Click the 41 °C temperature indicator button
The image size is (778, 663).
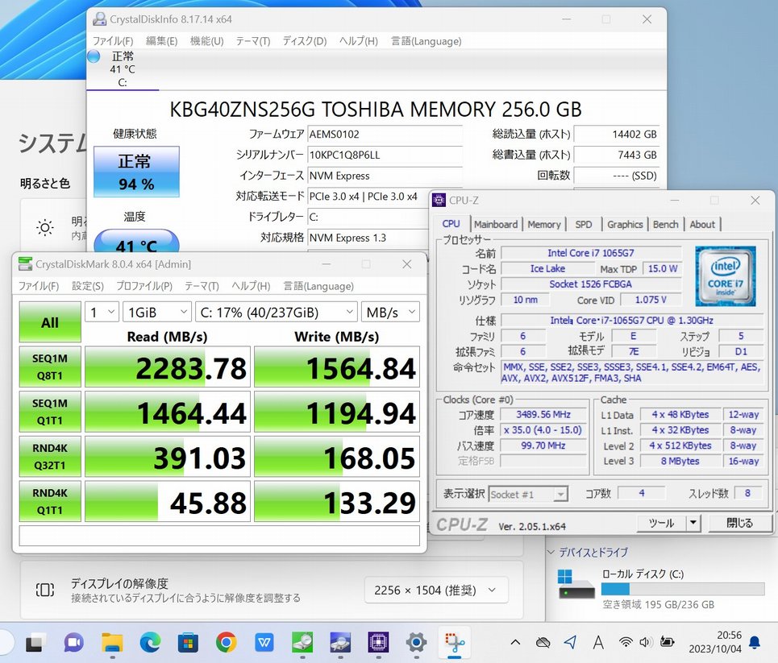coord(136,242)
